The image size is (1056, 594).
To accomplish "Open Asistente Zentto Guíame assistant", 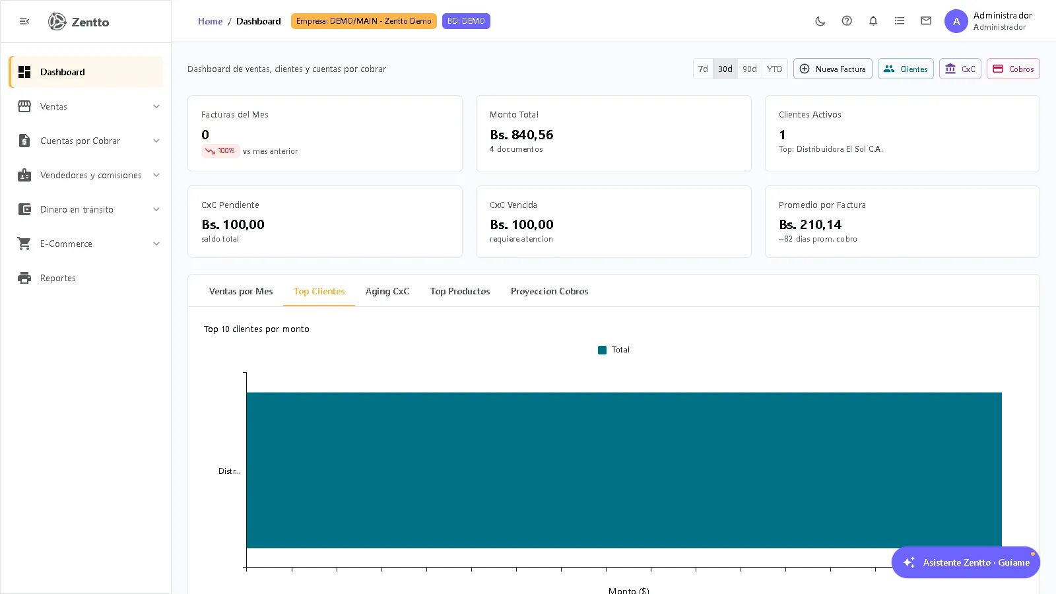I will pos(966,562).
